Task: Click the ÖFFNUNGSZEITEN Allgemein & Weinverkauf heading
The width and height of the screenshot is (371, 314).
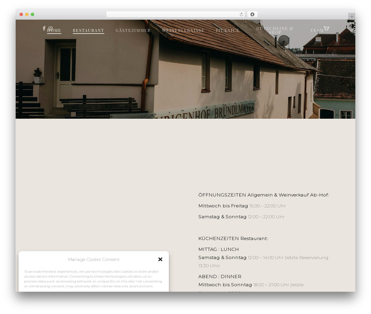Action: (264, 195)
